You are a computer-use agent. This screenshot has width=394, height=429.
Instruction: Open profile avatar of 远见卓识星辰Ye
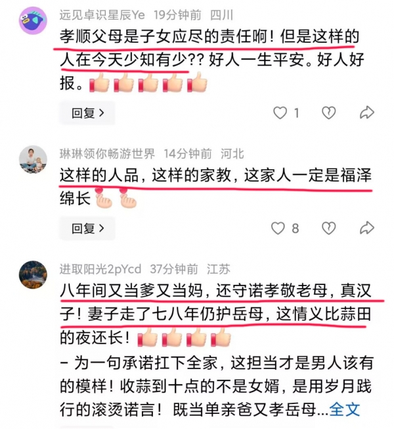pos(33,20)
